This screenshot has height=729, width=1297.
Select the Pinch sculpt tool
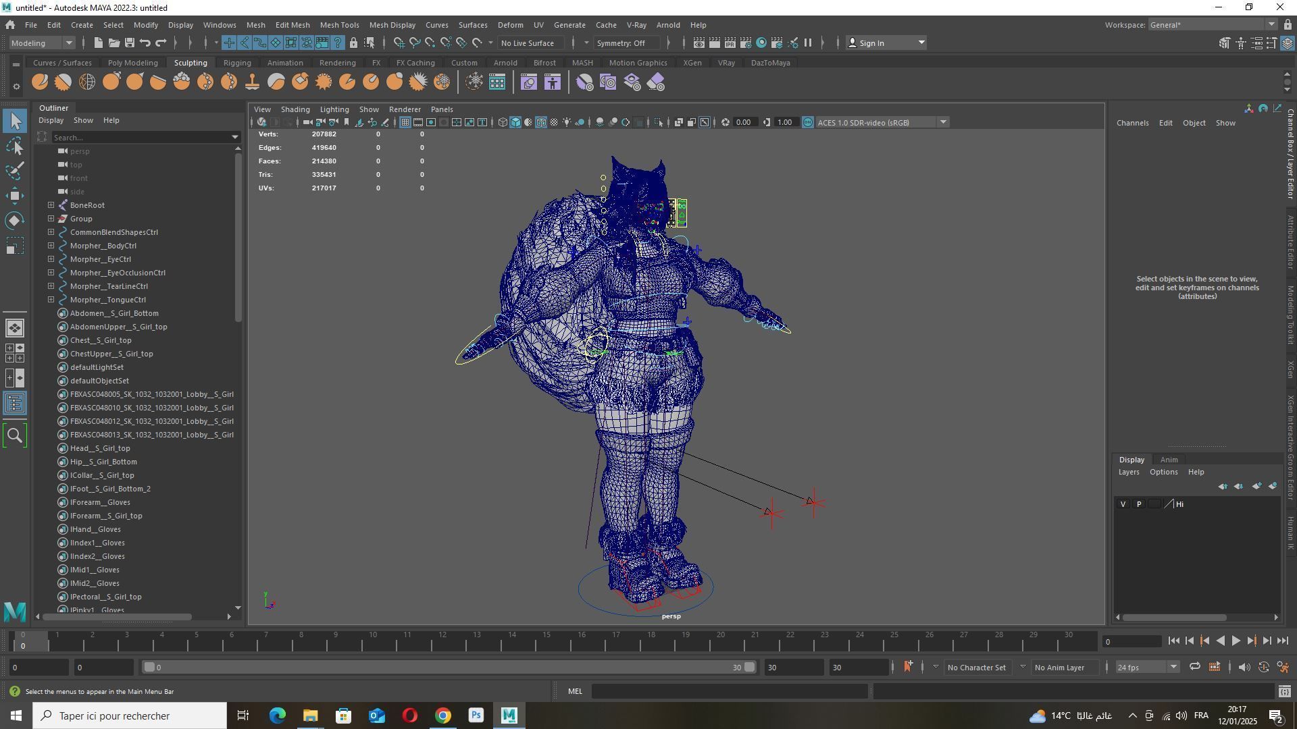tap(134, 82)
